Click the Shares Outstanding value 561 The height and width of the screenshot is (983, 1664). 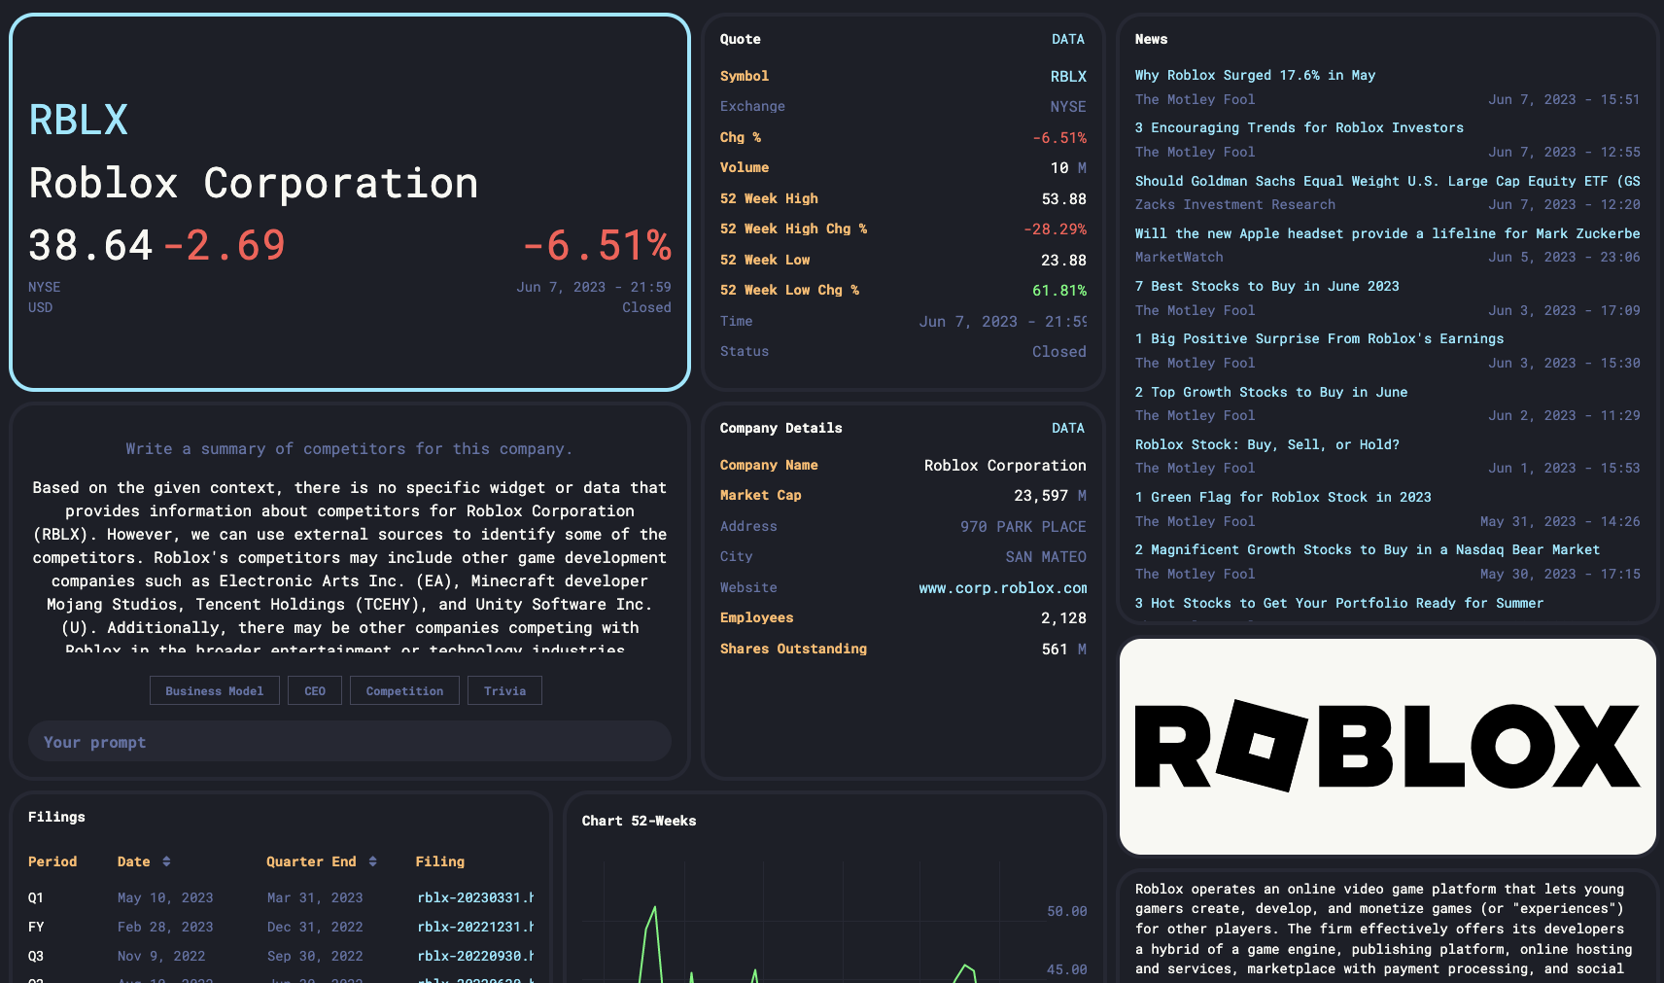(x=1055, y=649)
